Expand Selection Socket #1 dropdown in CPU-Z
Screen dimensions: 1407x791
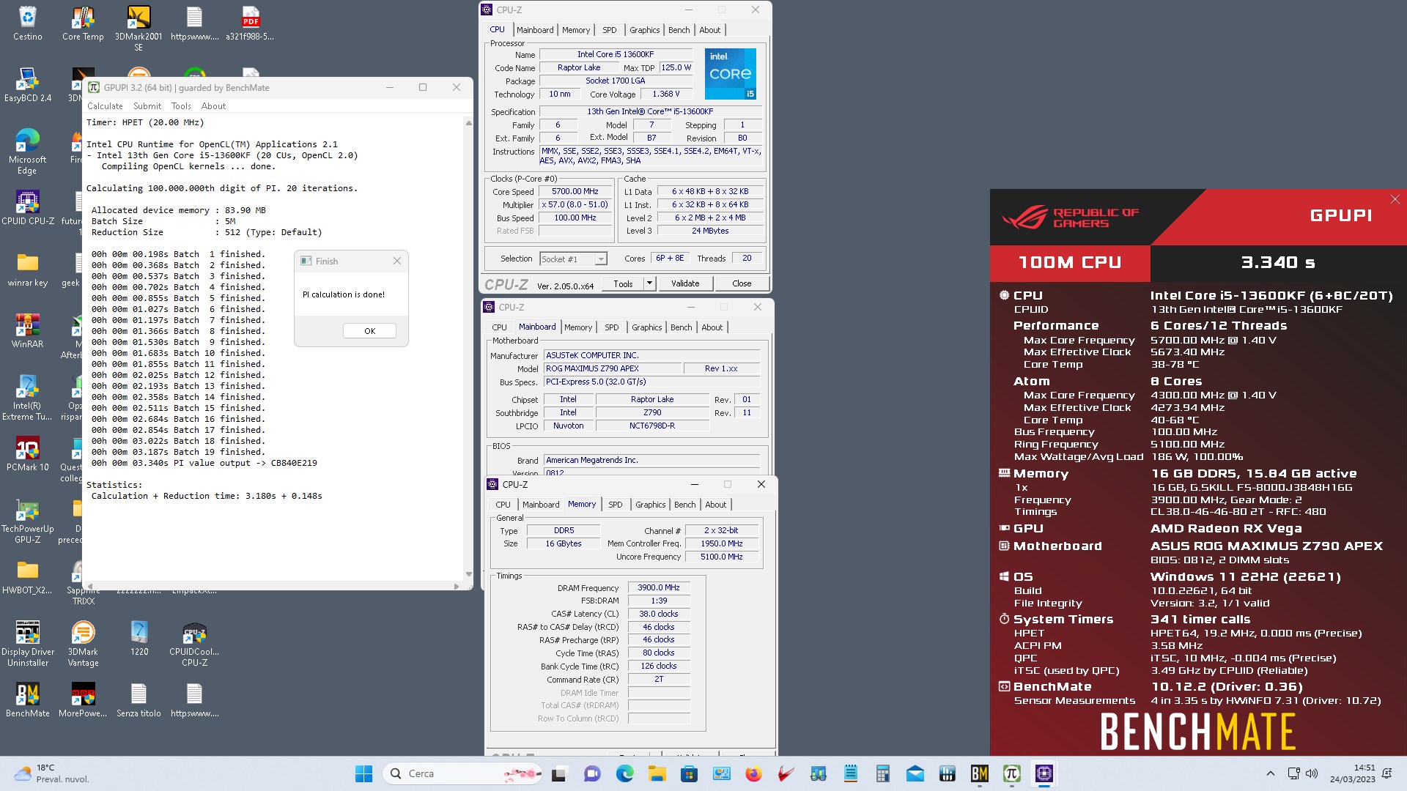(x=601, y=259)
